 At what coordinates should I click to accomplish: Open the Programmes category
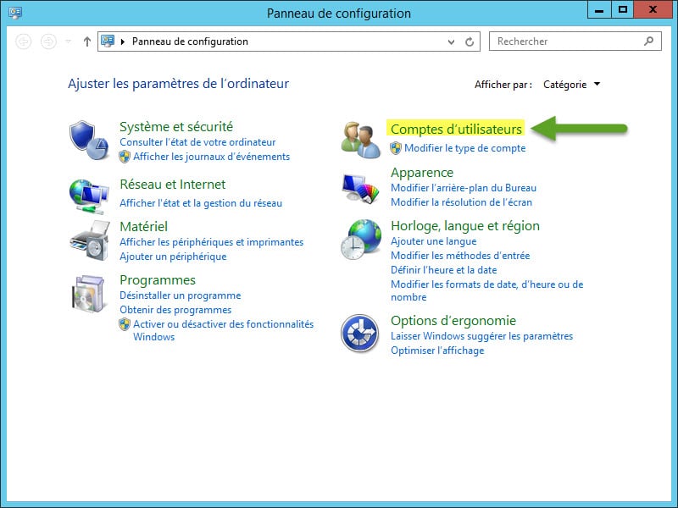158,280
